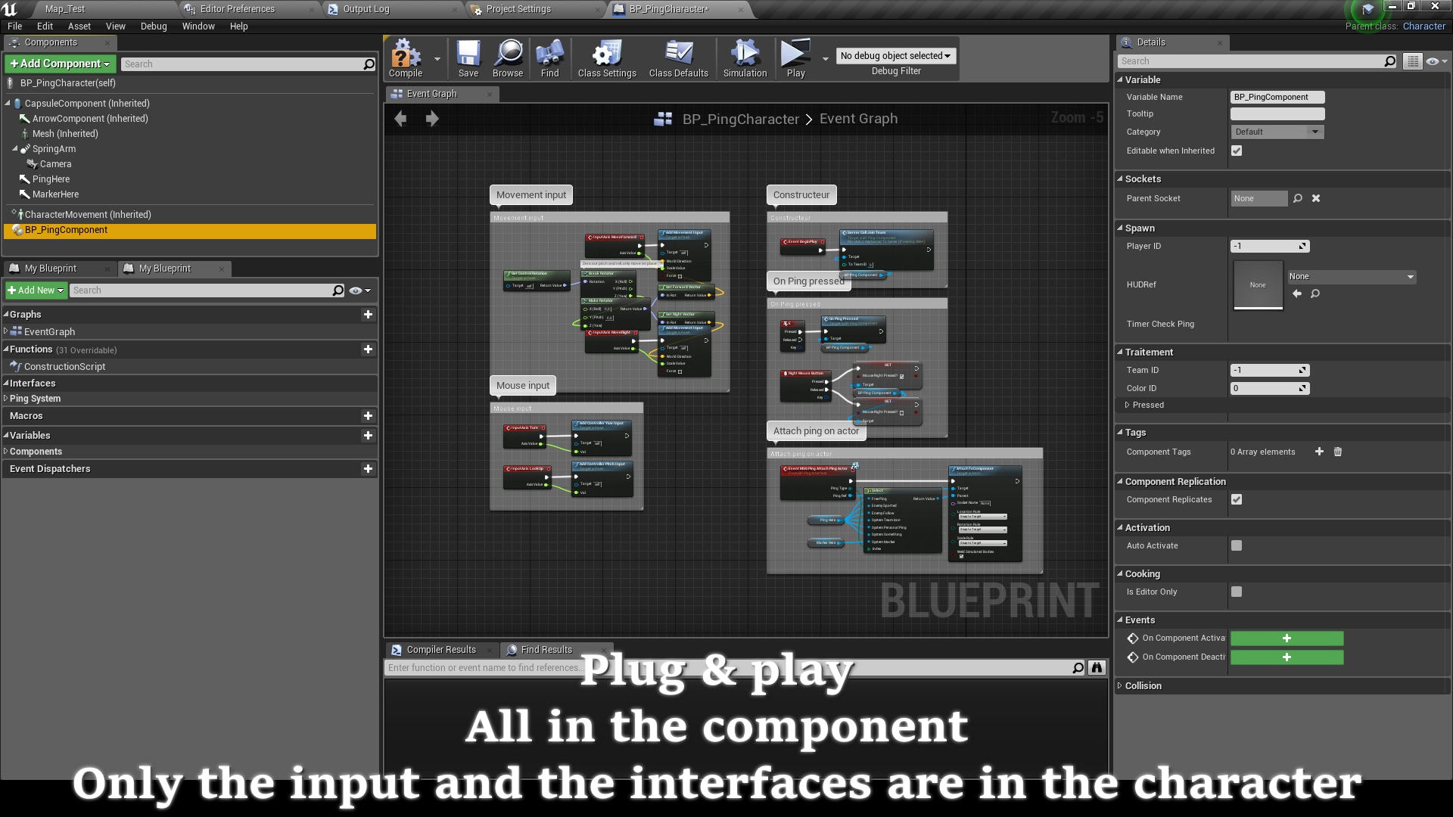This screenshot has height=817, width=1453.
Task: Click the Add Component button
Action: pos(59,64)
